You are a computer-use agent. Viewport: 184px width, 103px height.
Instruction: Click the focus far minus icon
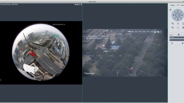178,27
